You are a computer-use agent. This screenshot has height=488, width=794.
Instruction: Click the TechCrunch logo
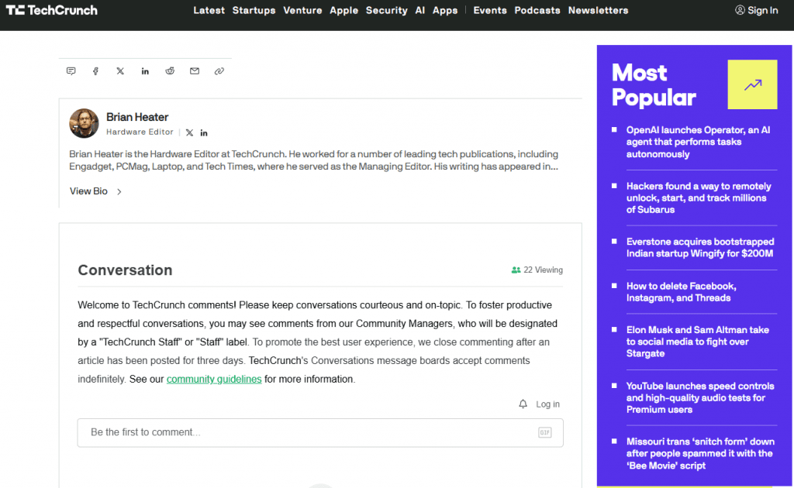pos(51,10)
